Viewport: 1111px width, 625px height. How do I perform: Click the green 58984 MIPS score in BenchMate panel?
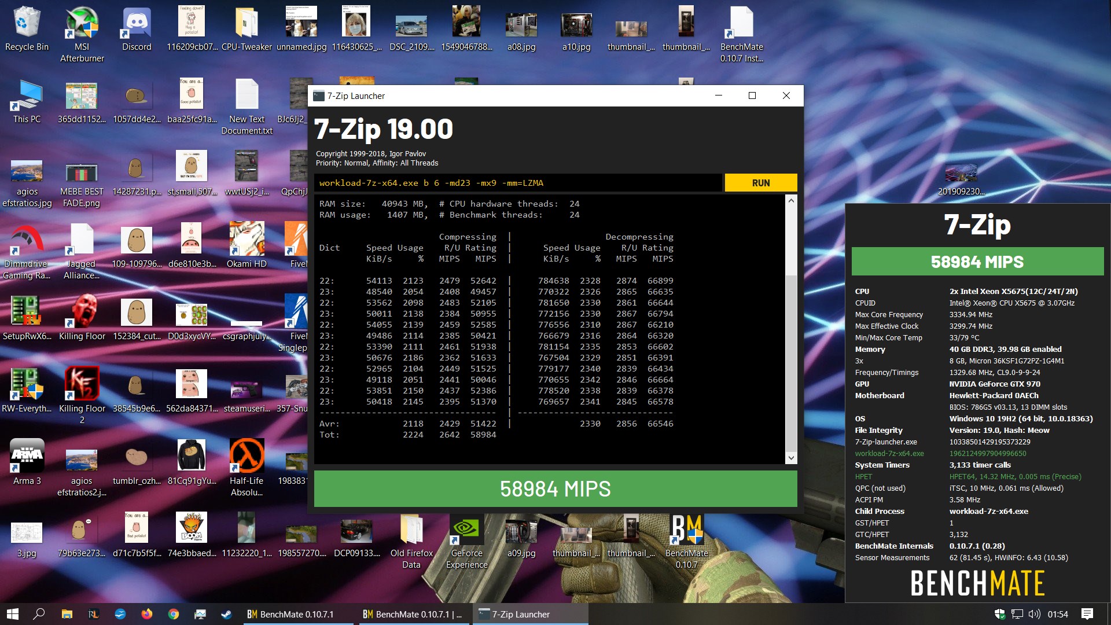tap(977, 262)
